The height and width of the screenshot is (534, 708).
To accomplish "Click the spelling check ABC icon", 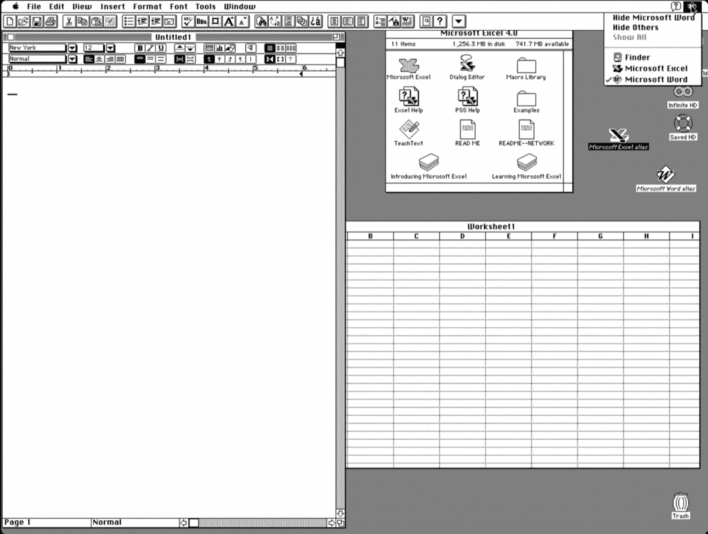I will [x=188, y=21].
